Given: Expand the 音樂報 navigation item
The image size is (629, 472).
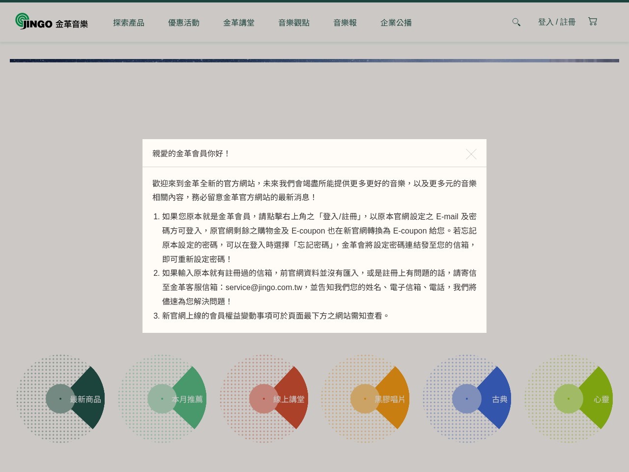Looking at the screenshot, I should click(345, 23).
